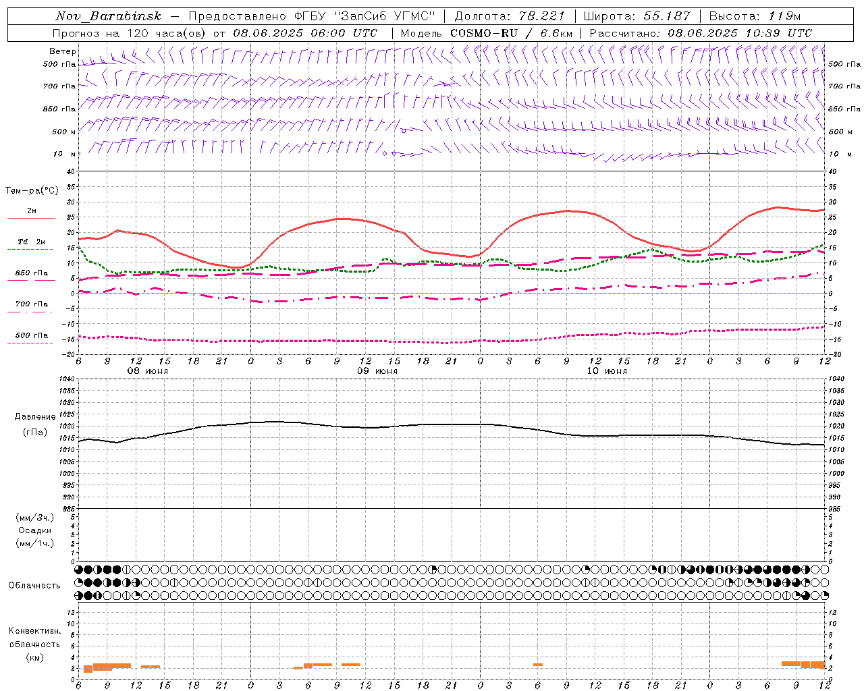This screenshot has width=864, height=691.
Task: Click the Прогноз на 120 часа(ов) text
Action: click(130, 33)
